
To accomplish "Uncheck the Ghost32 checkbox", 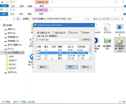I will (x=69, y=33).
